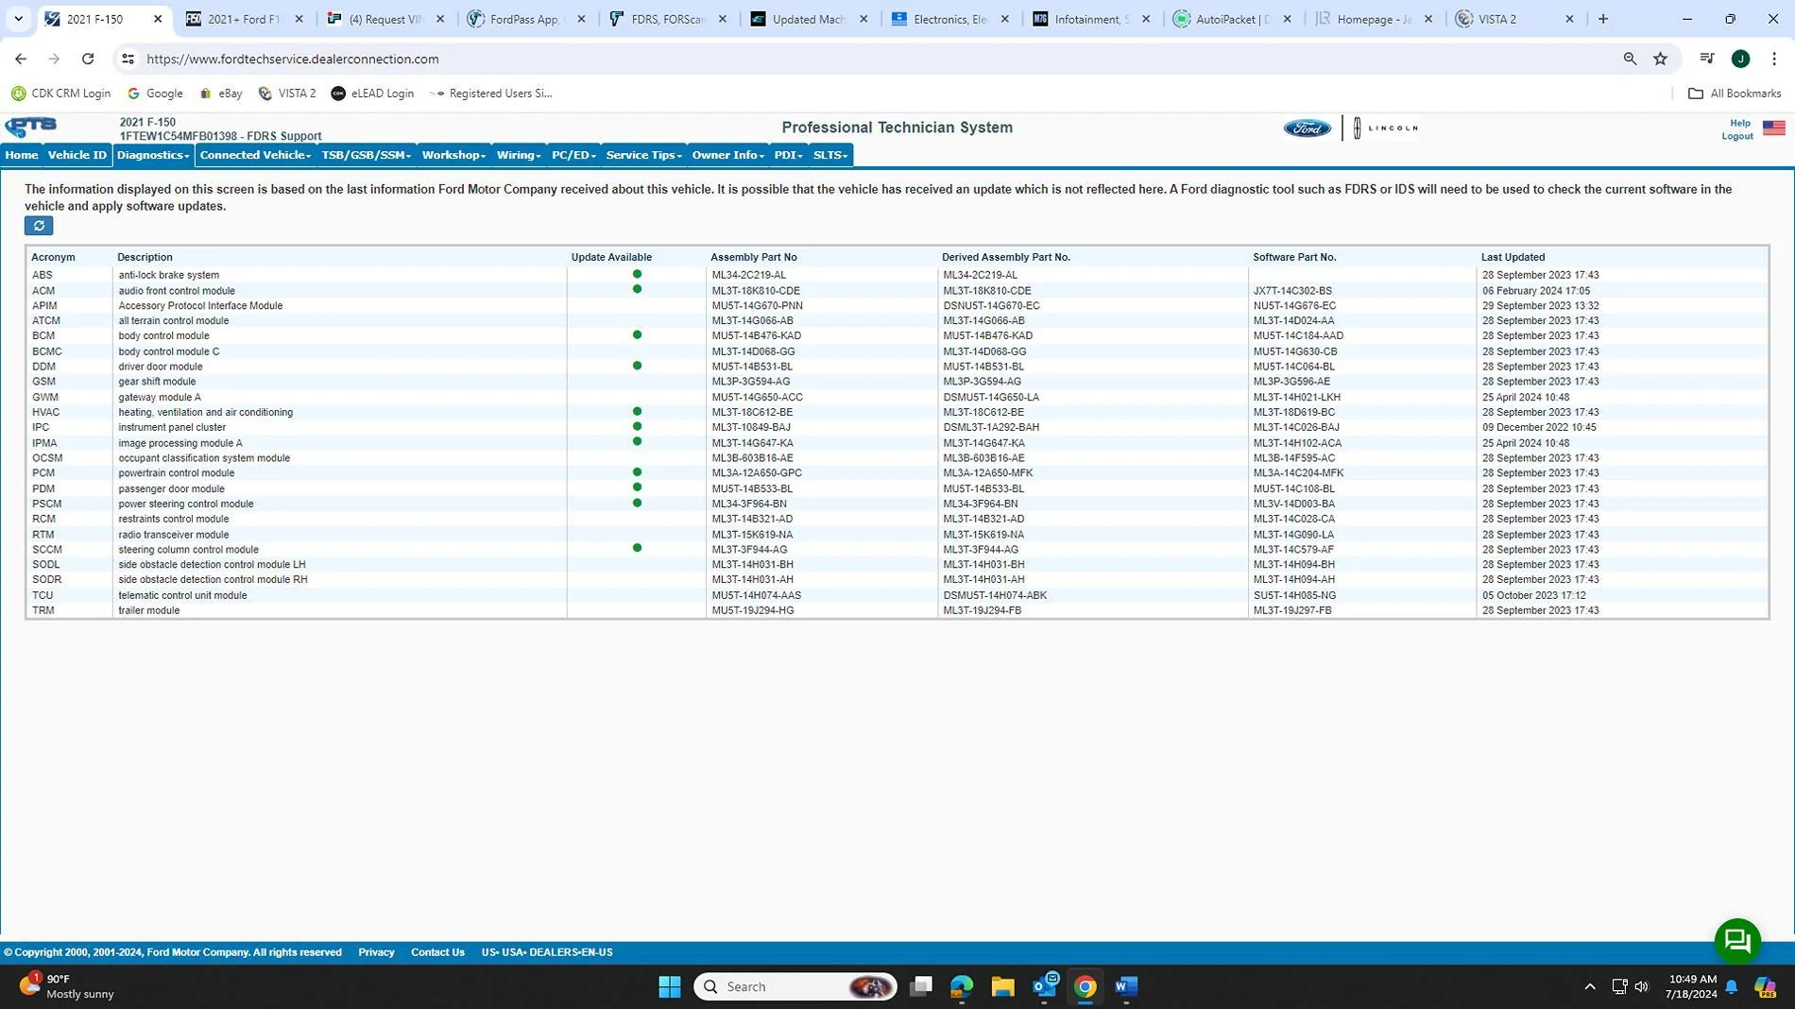Click the Windows taskbar Search box
This screenshot has width=1795, height=1009.
point(795,986)
